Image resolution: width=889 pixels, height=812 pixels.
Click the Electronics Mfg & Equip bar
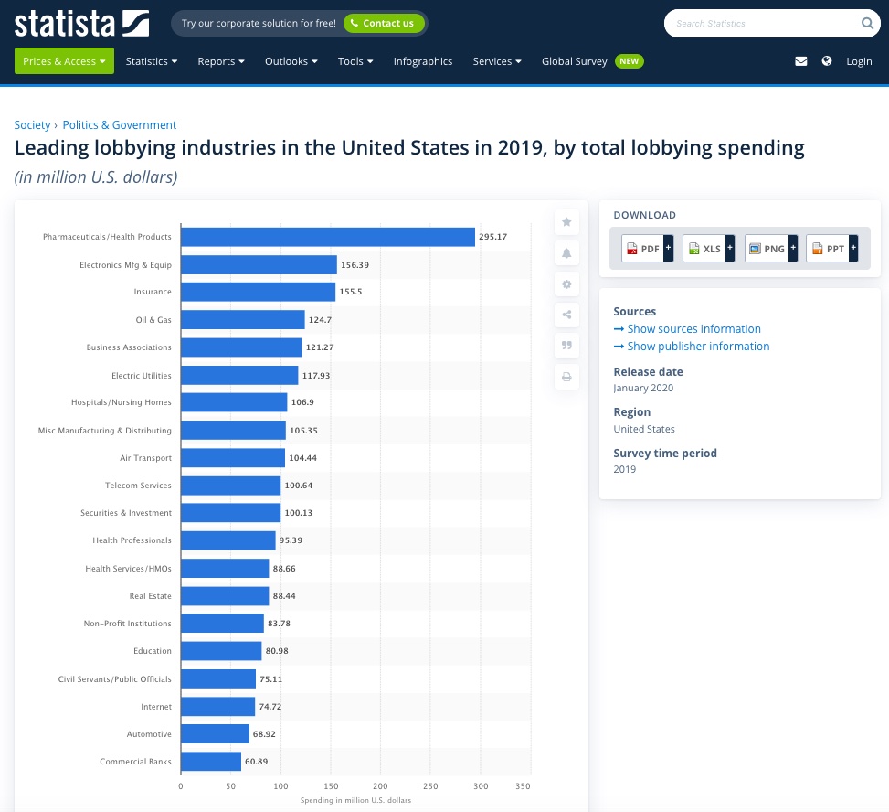[259, 264]
